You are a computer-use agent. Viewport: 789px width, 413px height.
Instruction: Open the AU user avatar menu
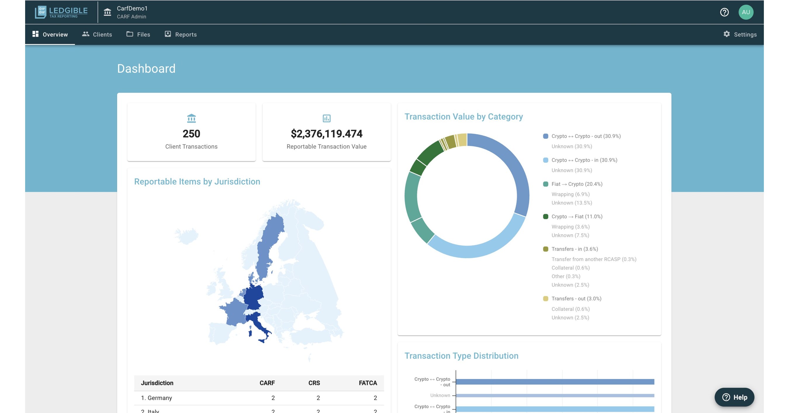745,12
